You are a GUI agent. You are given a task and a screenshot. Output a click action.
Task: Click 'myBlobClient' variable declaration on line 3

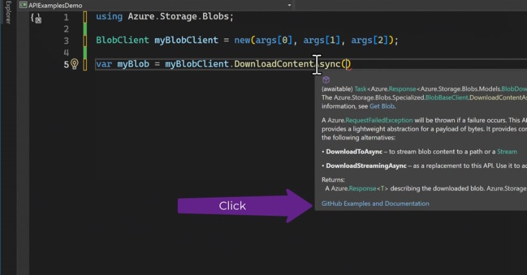(186, 40)
